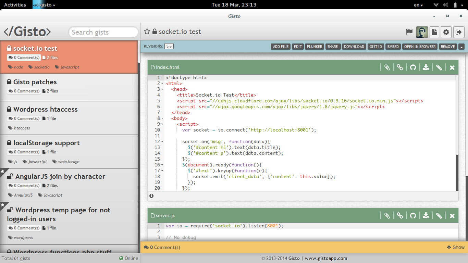Open the flag notifications icon
This screenshot has width=468, height=263.
[x=409, y=32]
